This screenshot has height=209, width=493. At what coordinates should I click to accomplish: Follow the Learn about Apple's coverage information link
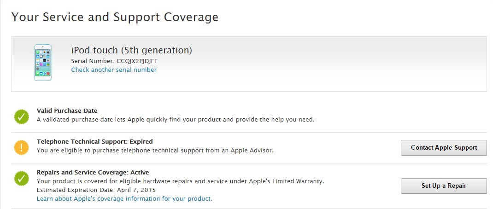124,199
